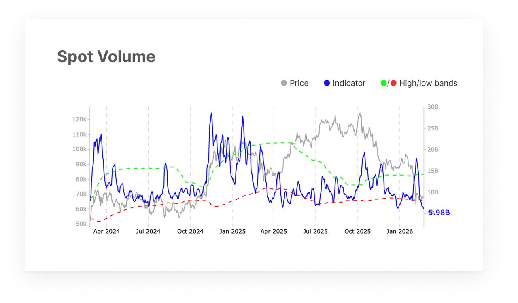Click the 50k price axis tick label
The width and height of the screenshot is (518, 303).
point(81,224)
